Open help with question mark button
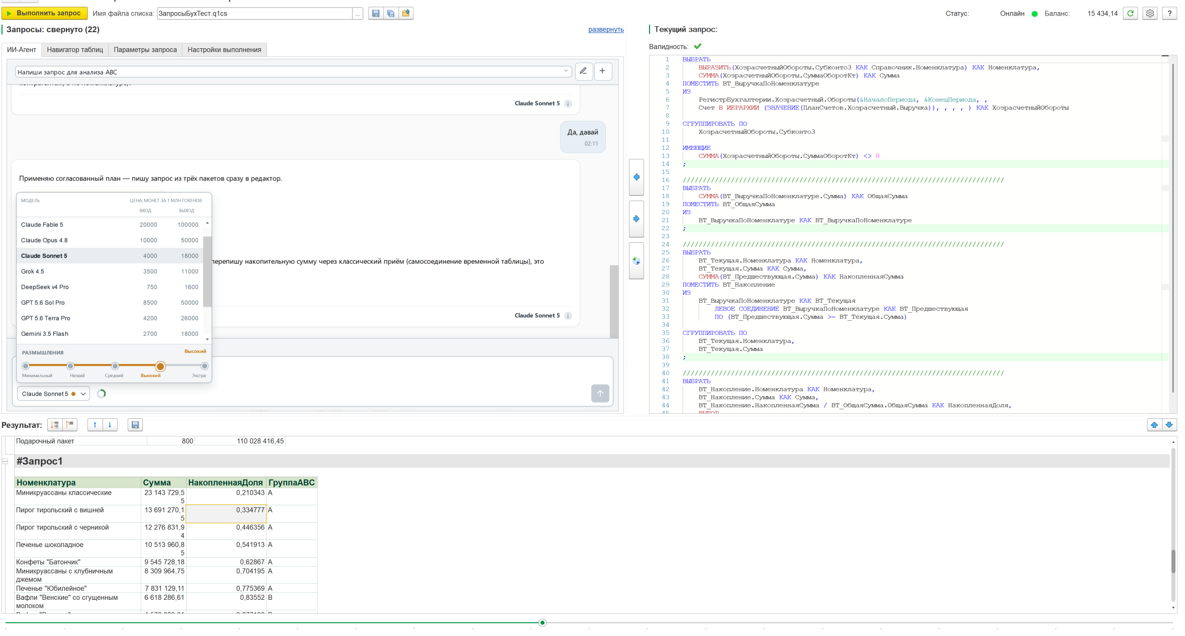This screenshot has width=1185, height=636. click(x=1169, y=14)
